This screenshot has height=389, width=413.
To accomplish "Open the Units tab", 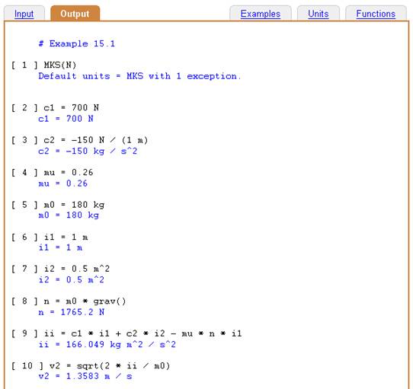I will (319, 14).
